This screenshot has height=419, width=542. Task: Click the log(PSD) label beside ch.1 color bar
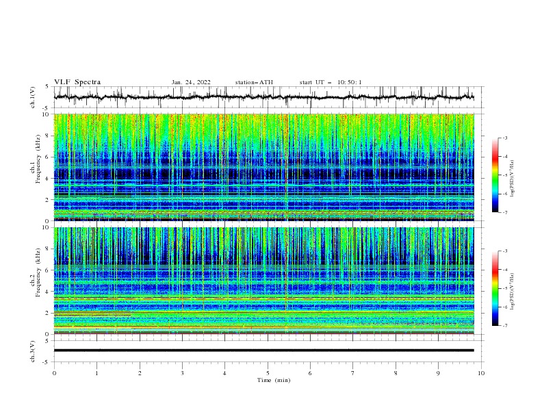[513, 179]
